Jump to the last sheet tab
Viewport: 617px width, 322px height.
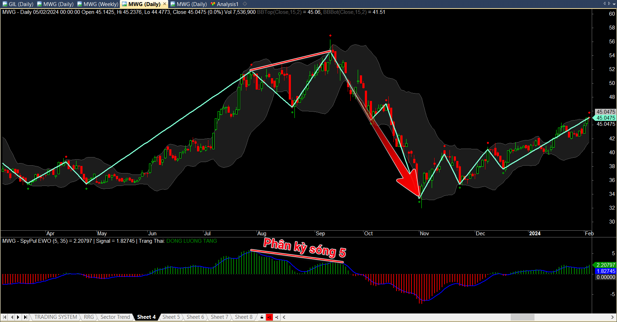[25, 317]
